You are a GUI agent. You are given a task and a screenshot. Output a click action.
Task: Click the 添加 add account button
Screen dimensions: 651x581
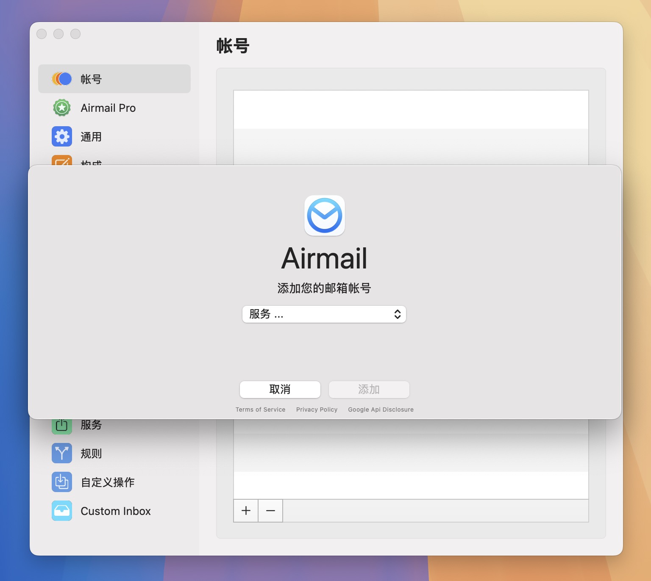369,389
